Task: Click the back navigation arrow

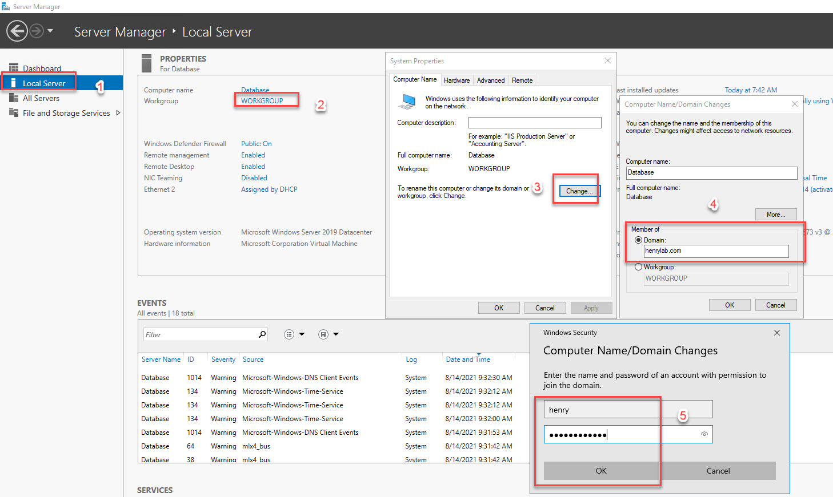Action: click(x=17, y=31)
